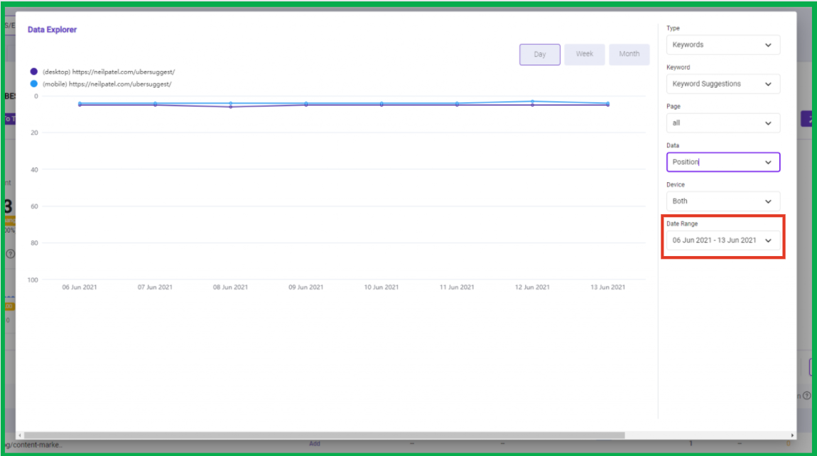Toggle the desktop series legend dot
Image resolution: width=817 pixels, height=456 pixels.
pyautogui.click(x=34, y=72)
